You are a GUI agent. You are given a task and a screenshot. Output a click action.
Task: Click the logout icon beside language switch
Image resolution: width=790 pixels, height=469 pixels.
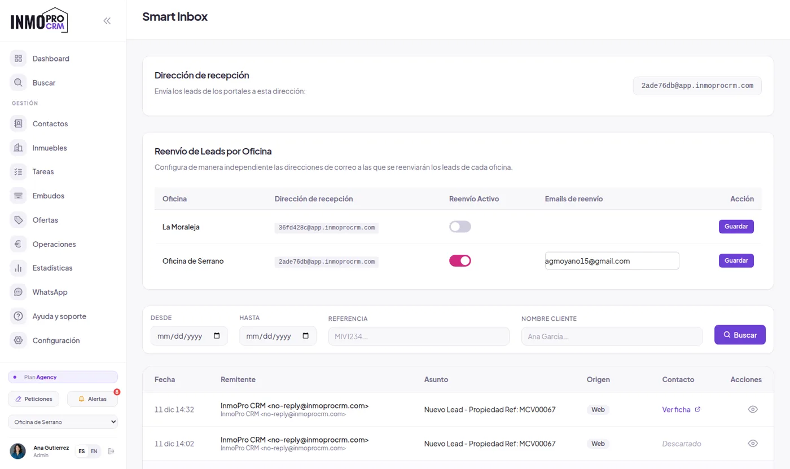point(111,451)
